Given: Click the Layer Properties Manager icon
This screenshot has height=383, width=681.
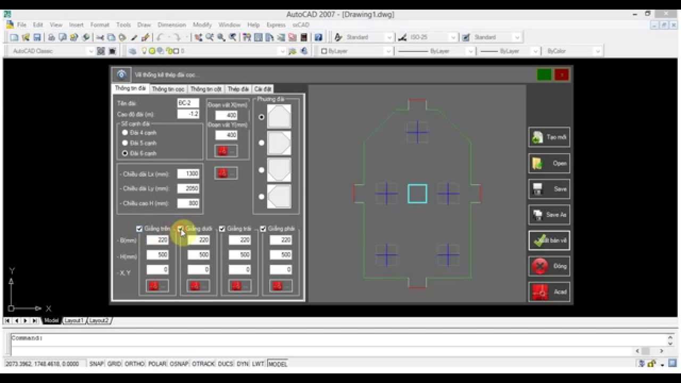Looking at the screenshot, I should (x=132, y=51).
